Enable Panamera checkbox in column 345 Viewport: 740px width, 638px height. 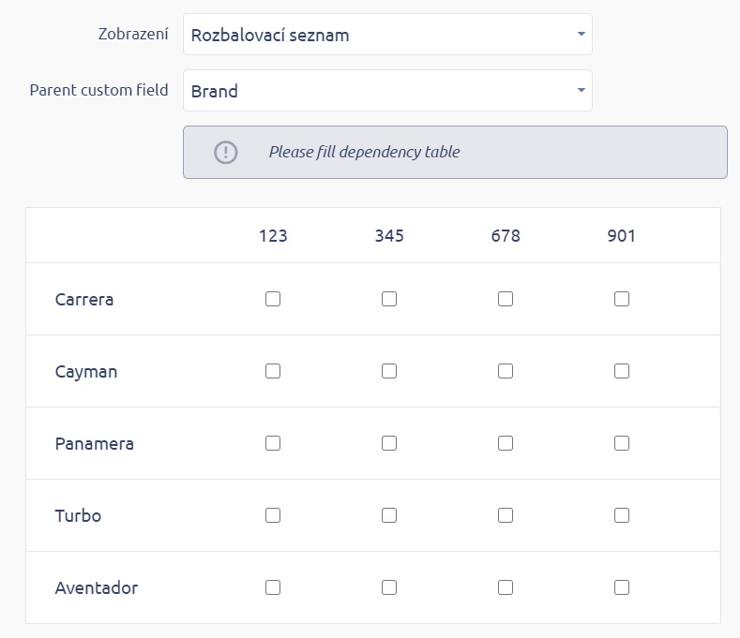(389, 443)
